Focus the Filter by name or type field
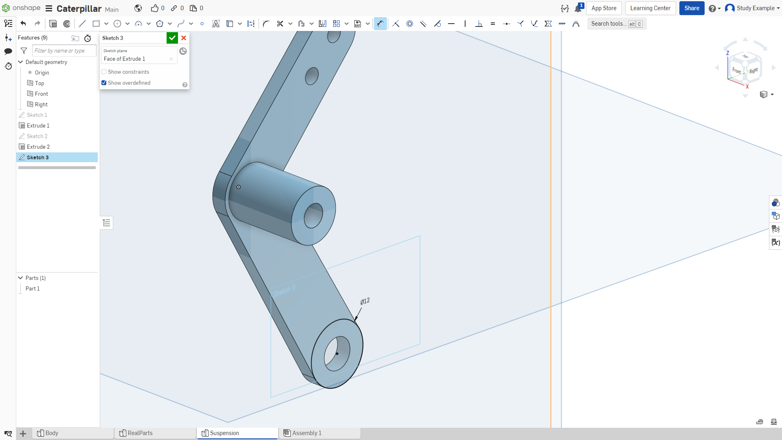Image resolution: width=782 pixels, height=440 pixels. [64, 51]
